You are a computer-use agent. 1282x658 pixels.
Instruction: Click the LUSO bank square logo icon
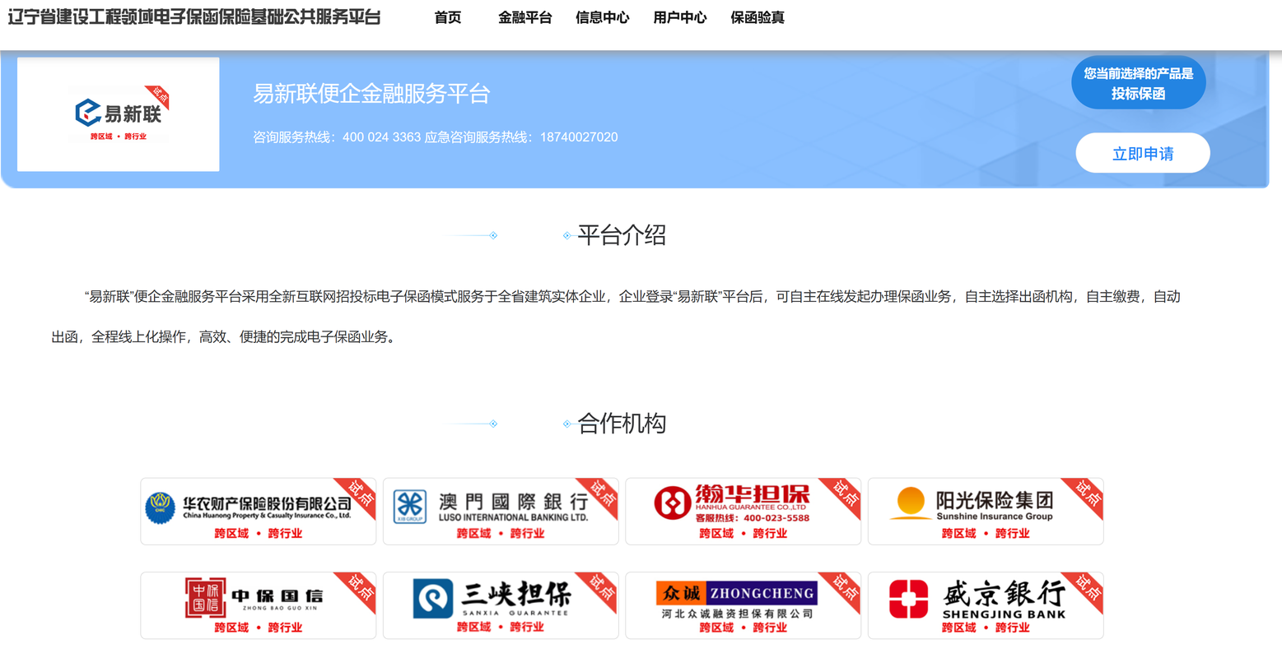click(409, 507)
